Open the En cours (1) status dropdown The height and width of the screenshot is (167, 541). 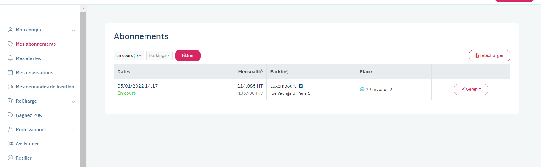click(128, 55)
